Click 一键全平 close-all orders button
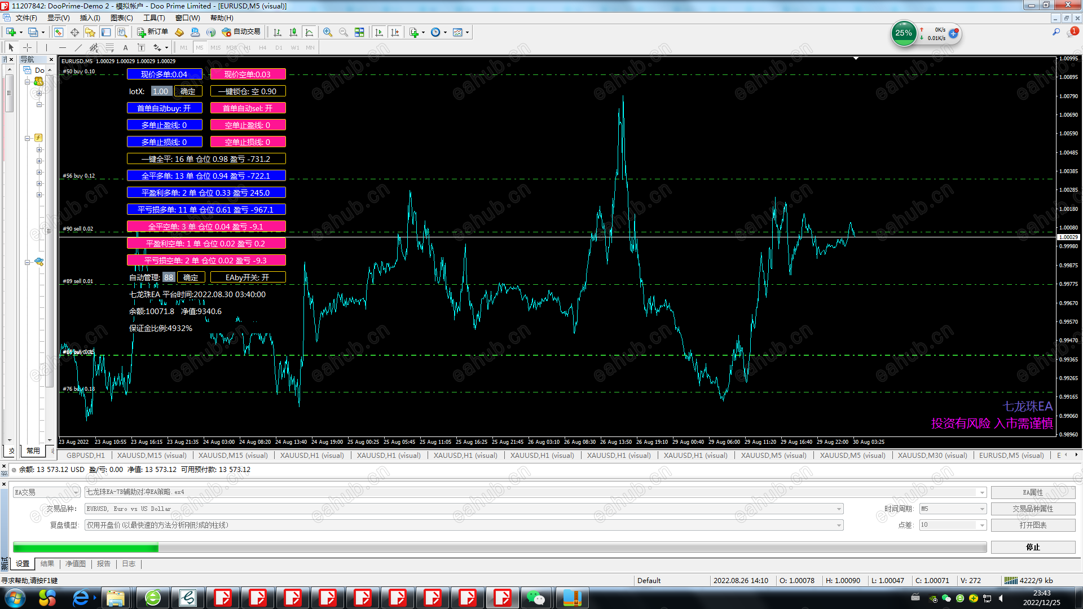The height and width of the screenshot is (609, 1083). click(x=206, y=159)
